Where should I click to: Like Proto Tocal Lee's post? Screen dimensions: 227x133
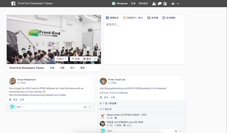click(x=101, y=97)
